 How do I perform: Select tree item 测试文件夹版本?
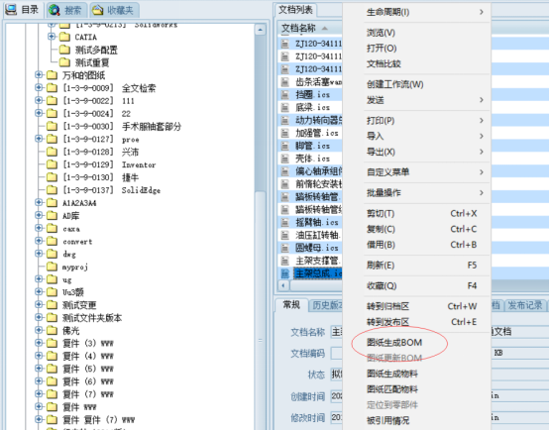click(92, 318)
